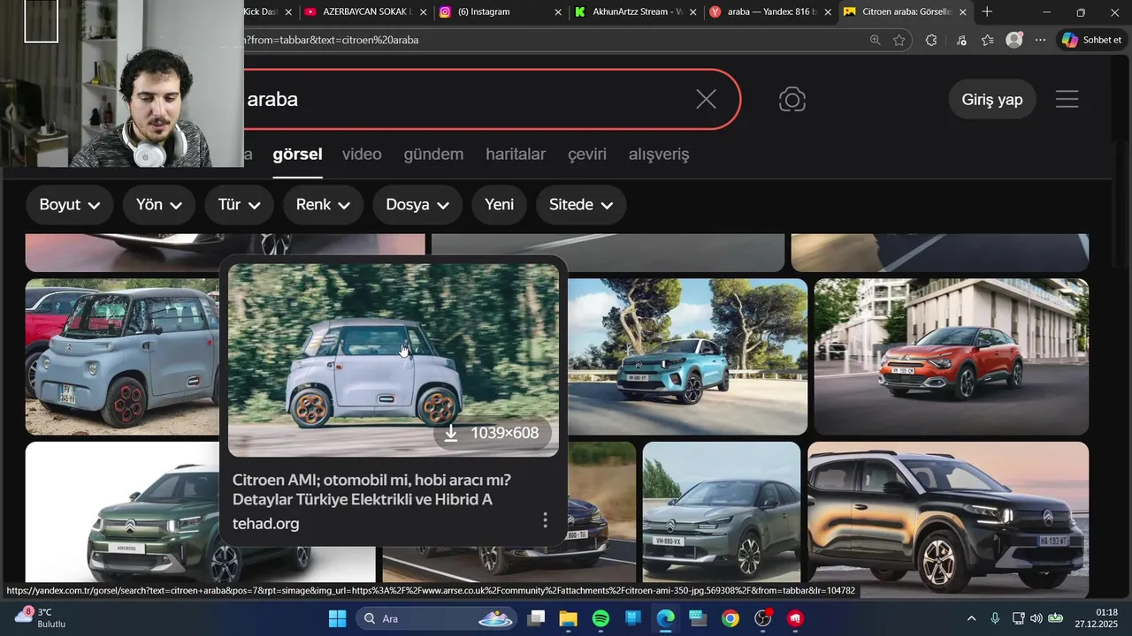
Task: Clear the search box with the X icon
Action: [x=706, y=99]
